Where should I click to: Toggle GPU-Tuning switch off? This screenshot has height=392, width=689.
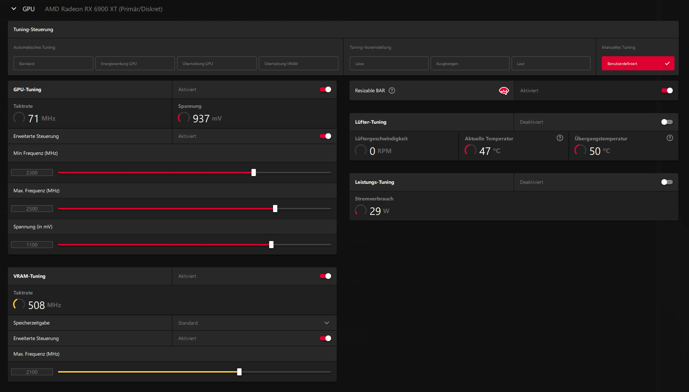point(325,89)
